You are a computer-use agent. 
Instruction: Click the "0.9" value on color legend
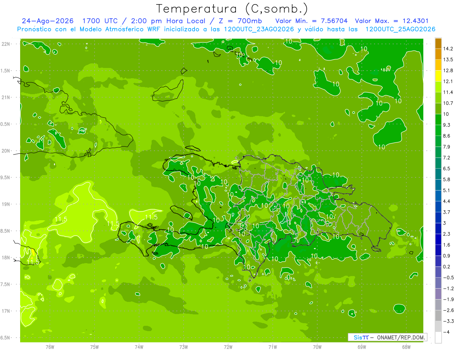(447, 256)
